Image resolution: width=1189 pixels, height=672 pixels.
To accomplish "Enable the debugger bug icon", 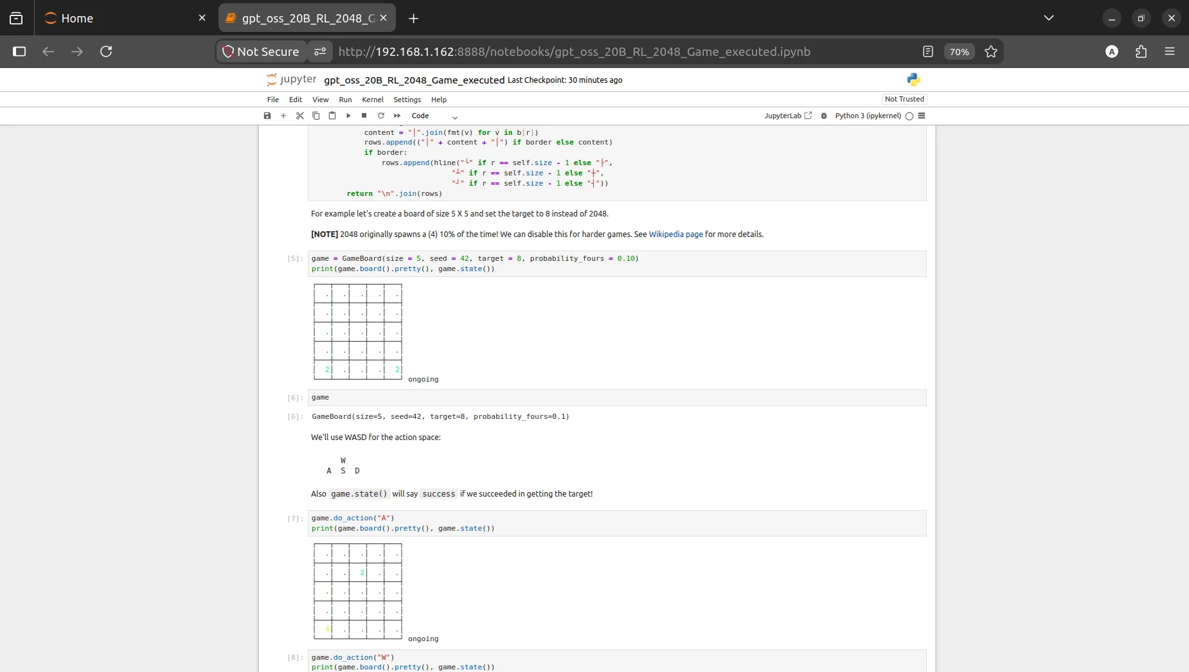I will (x=824, y=116).
